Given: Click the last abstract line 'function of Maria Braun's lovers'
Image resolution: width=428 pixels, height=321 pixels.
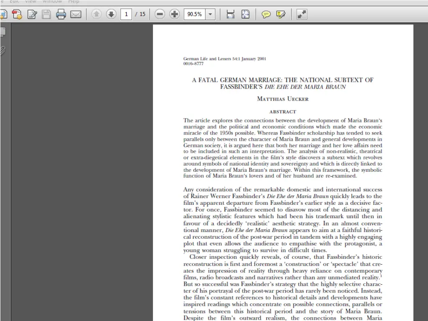Looking at the screenshot, I should [270, 176].
